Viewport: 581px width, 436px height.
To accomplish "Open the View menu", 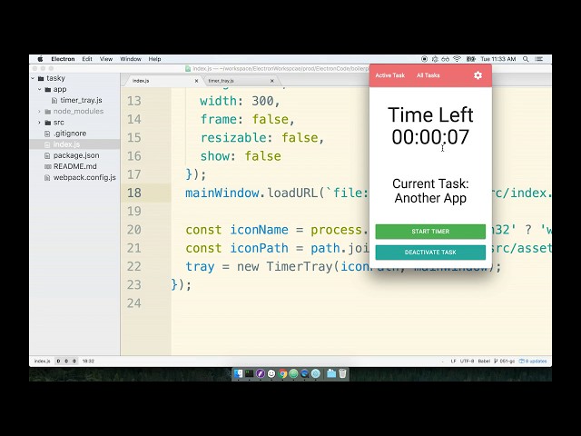I will [106, 59].
